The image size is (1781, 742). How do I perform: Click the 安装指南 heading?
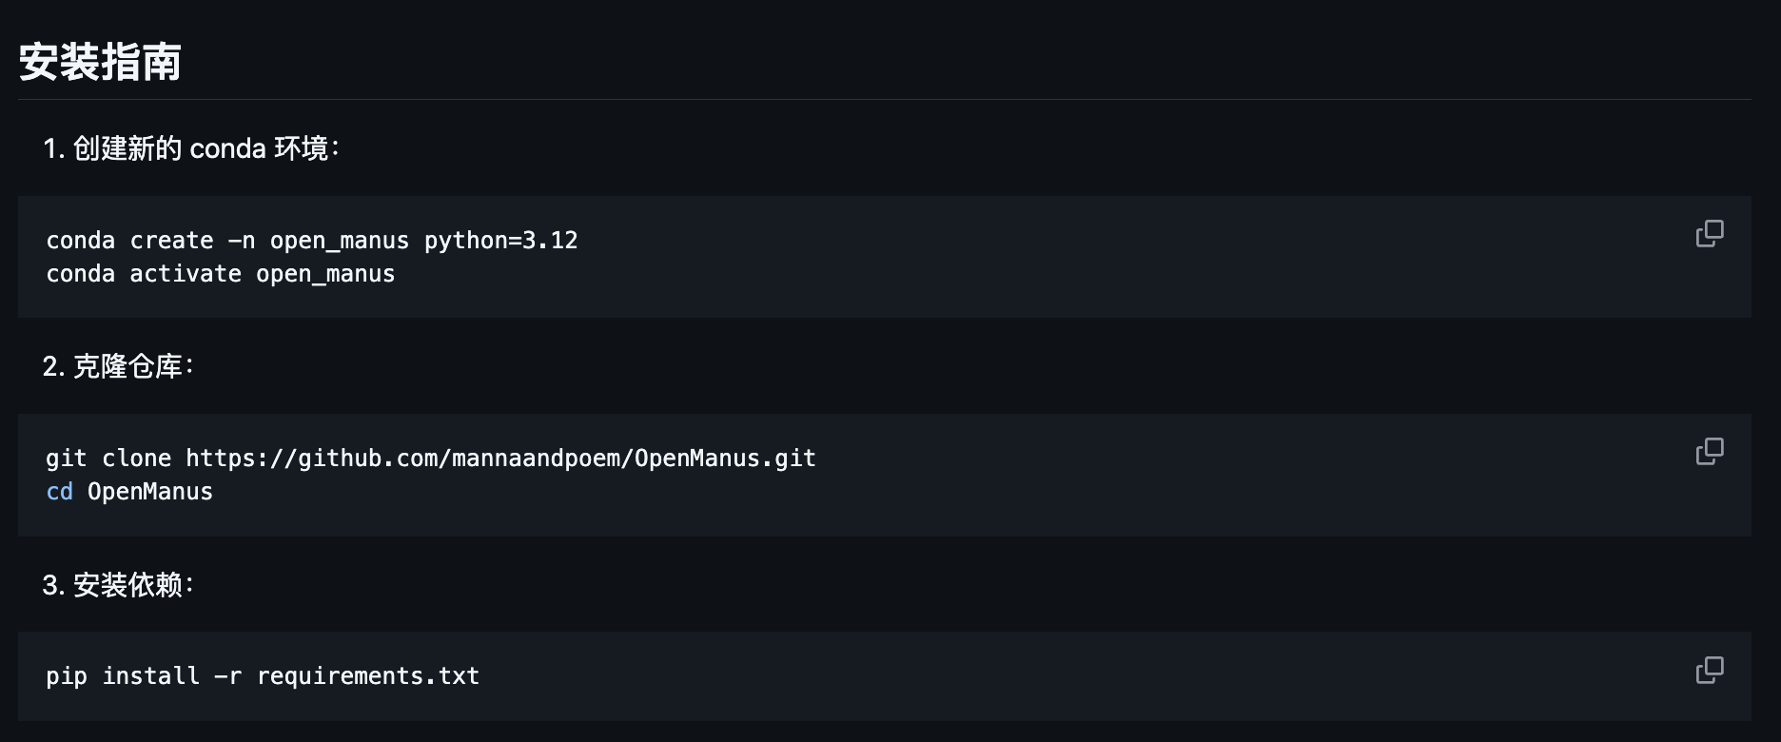click(x=100, y=63)
